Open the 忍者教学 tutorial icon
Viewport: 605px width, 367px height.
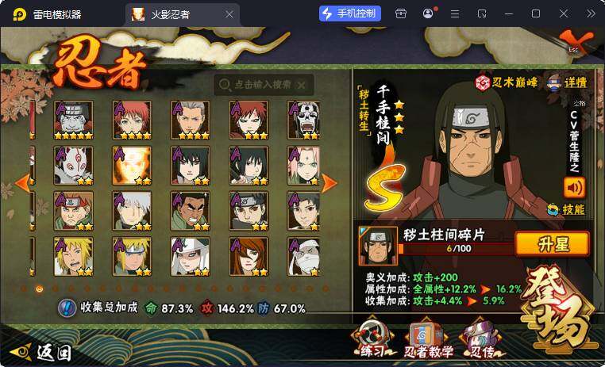point(427,338)
